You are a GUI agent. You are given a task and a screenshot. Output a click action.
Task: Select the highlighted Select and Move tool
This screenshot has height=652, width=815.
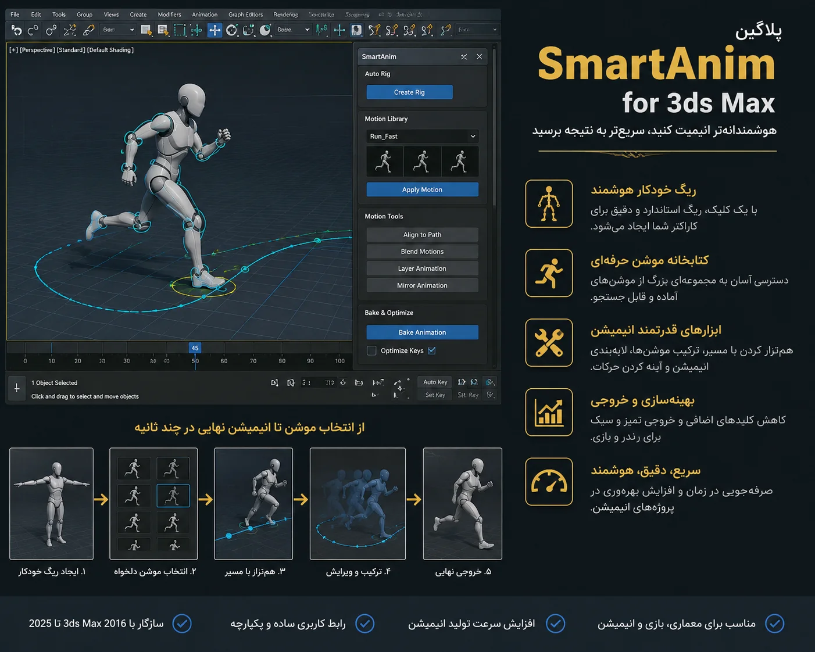pos(215,30)
